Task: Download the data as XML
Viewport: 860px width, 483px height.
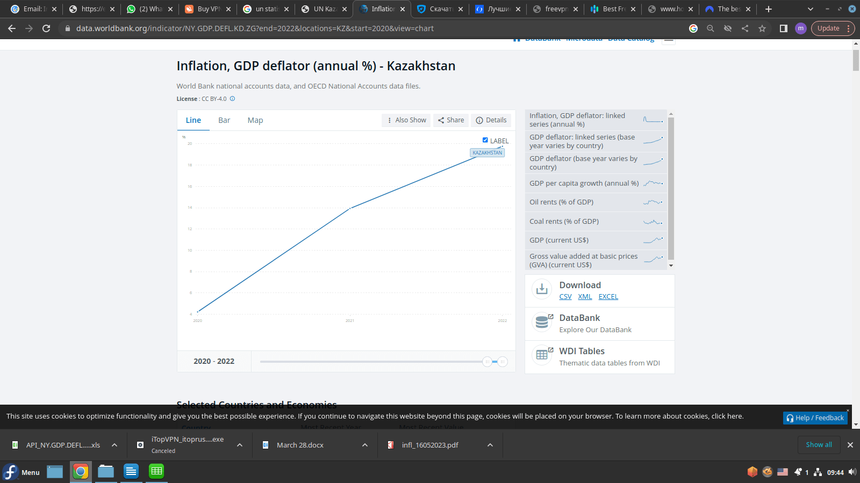Action: click(585, 297)
